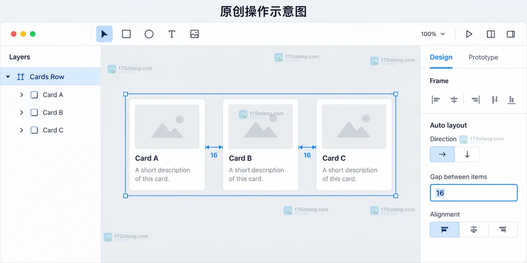Image resolution: width=527 pixels, height=263 pixels.
Task: Click the Auto layout section heading
Action: (448, 125)
